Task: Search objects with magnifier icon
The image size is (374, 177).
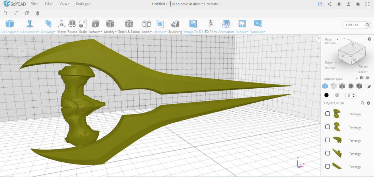Action: tap(362, 103)
